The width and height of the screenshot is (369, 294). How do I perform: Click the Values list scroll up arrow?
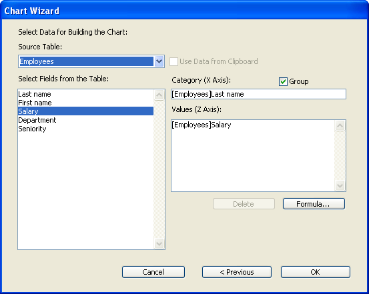(340, 125)
